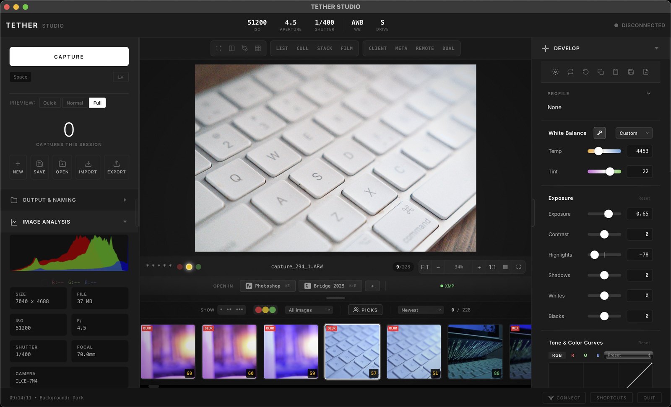Image resolution: width=671 pixels, height=407 pixels.
Task: Toggle the split compare view icon
Action: [x=231, y=49]
